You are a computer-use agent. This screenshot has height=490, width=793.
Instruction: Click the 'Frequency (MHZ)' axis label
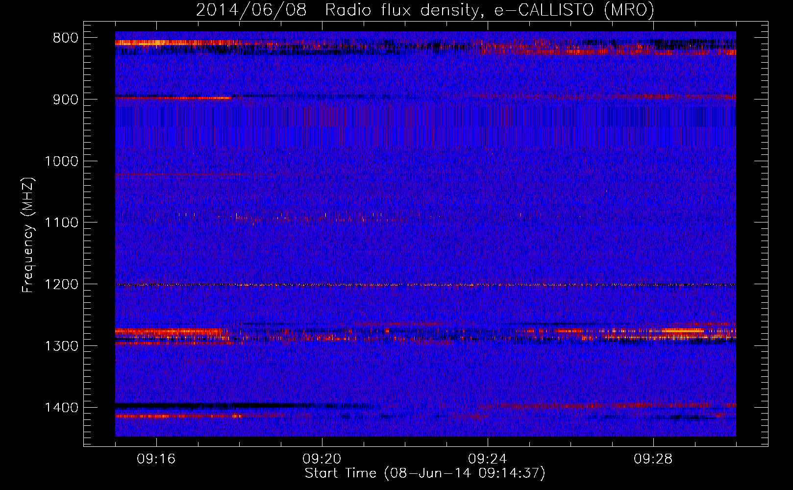(x=28, y=235)
